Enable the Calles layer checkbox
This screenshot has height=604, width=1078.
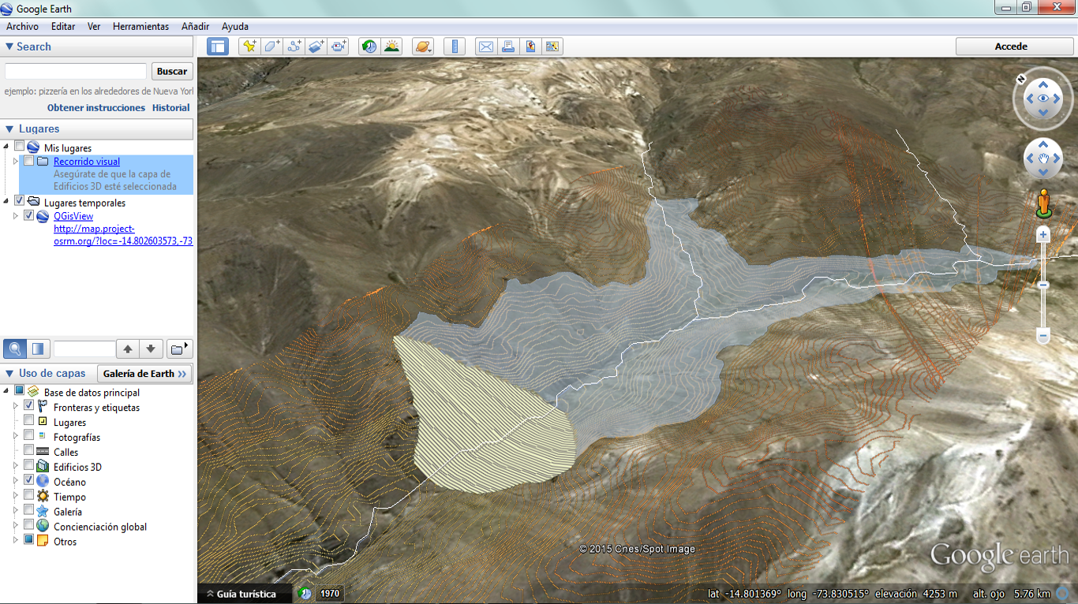pyautogui.click(x=29, y=450)
